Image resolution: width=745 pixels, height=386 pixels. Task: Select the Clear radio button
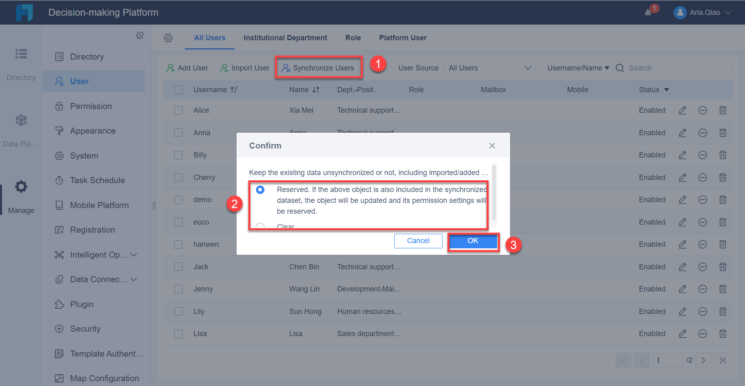(x=260, y=226)
